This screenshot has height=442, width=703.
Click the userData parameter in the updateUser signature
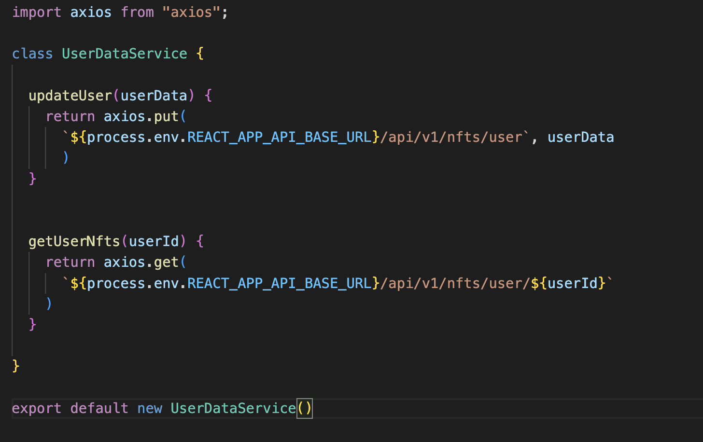click(x=154, y=96)
